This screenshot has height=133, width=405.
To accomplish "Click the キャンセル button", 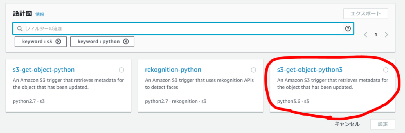I will [x=347, y=124].
